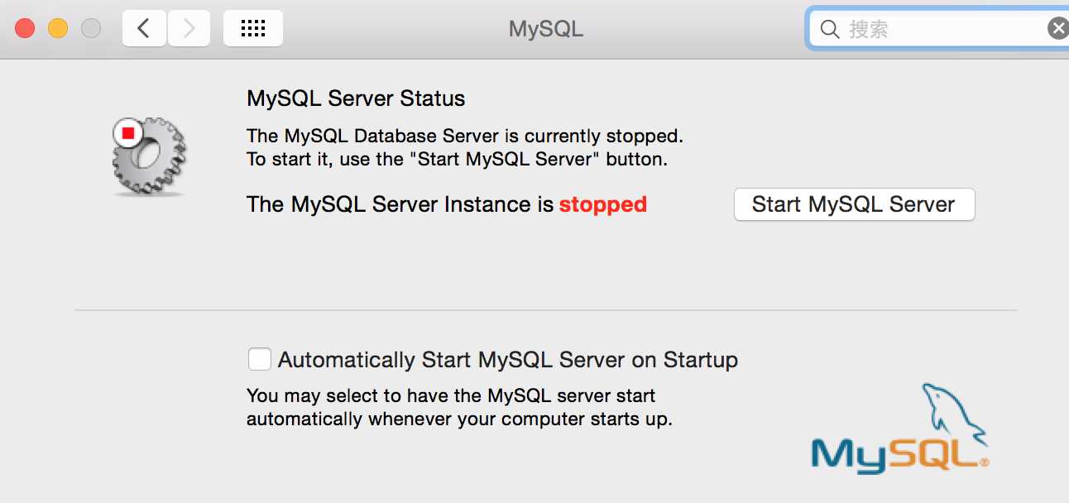Click the gray gear server status icon

149,156
